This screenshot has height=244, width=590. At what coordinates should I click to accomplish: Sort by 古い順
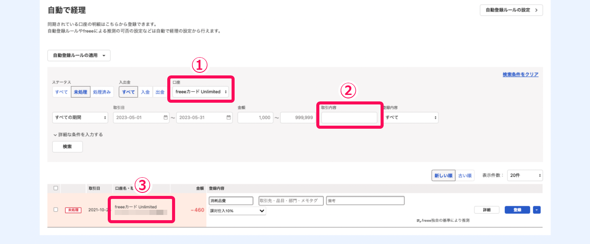465,176
